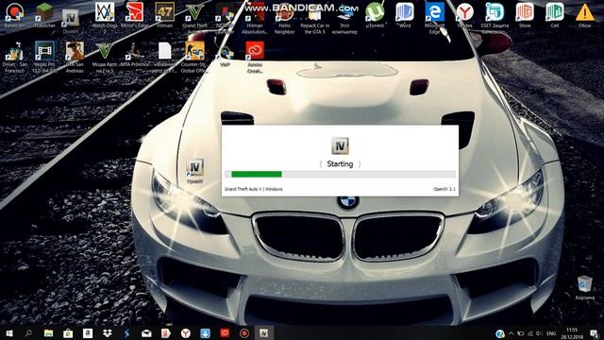Select the Watch Dogs 2 desktop icon
The width and height of the screenshot is (604, 340).
coord(105,15)
